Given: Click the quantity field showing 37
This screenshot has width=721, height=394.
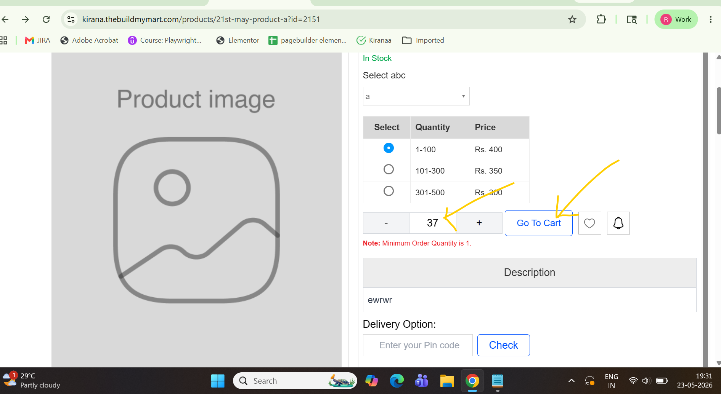Looking at the screenshot, I should coord(433,223).
